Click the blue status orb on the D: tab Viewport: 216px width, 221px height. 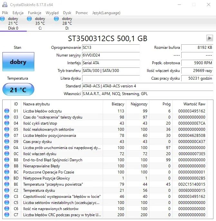pyautogui.click(x=56, y=19)
